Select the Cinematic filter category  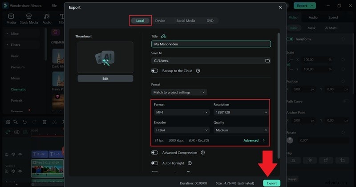point(18,89)
